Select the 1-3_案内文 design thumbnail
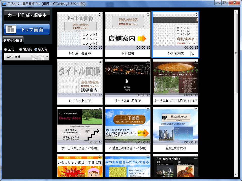This screenshot has height=181, width=242. [x=175, y=32]
